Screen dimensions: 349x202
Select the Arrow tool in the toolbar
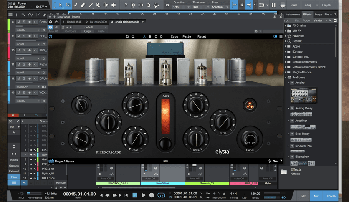pyautogui.click(x=61, y=5)
